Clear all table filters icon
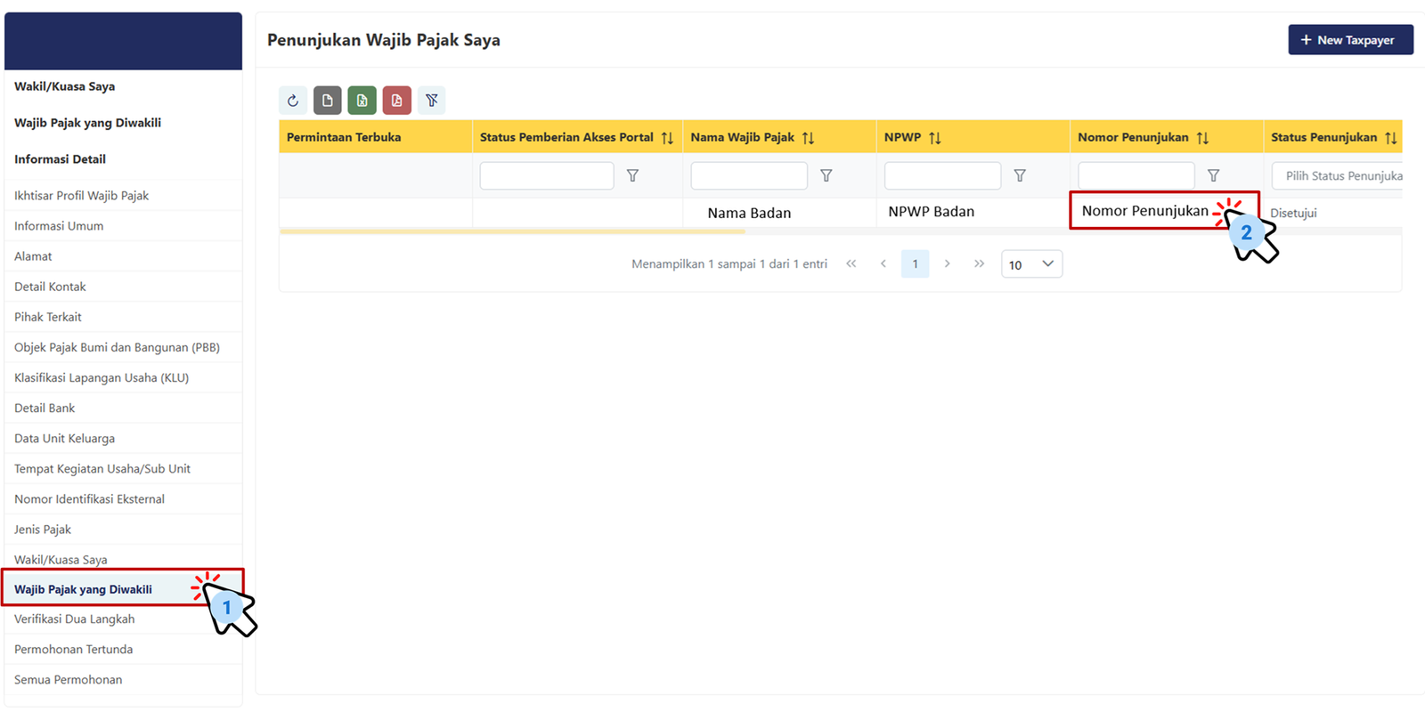 pos(431,101)
